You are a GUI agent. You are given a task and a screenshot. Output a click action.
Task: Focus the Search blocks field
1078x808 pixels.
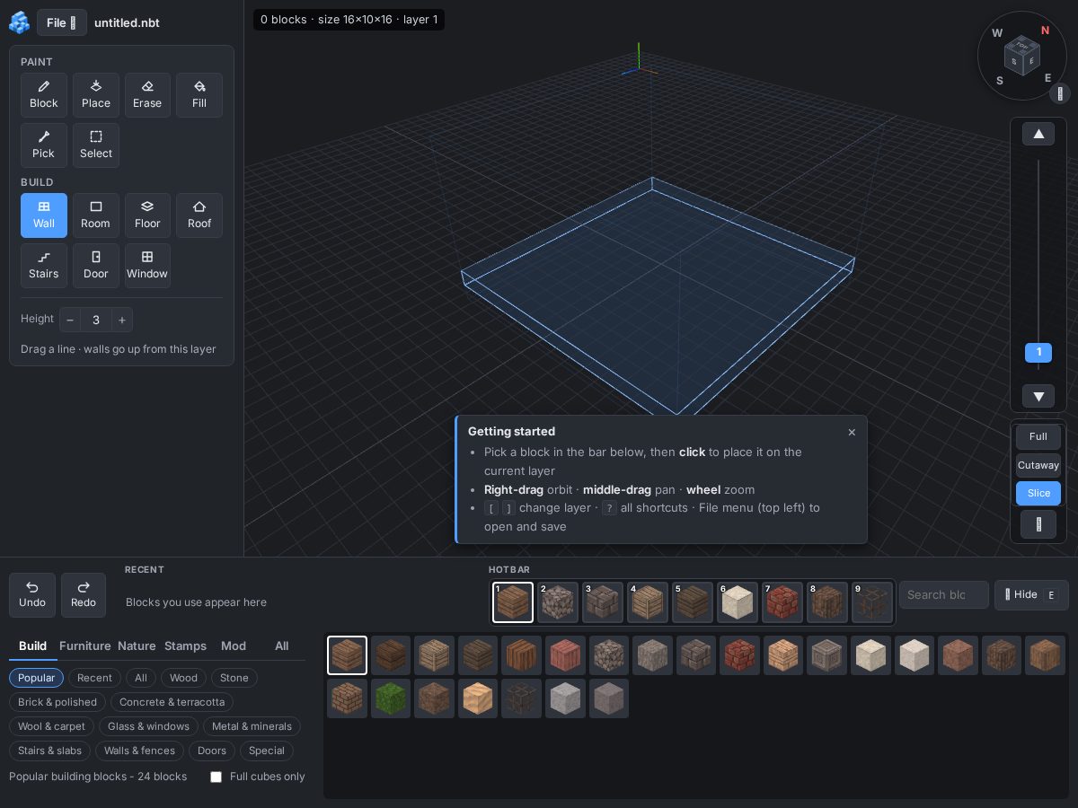[944, 595]
